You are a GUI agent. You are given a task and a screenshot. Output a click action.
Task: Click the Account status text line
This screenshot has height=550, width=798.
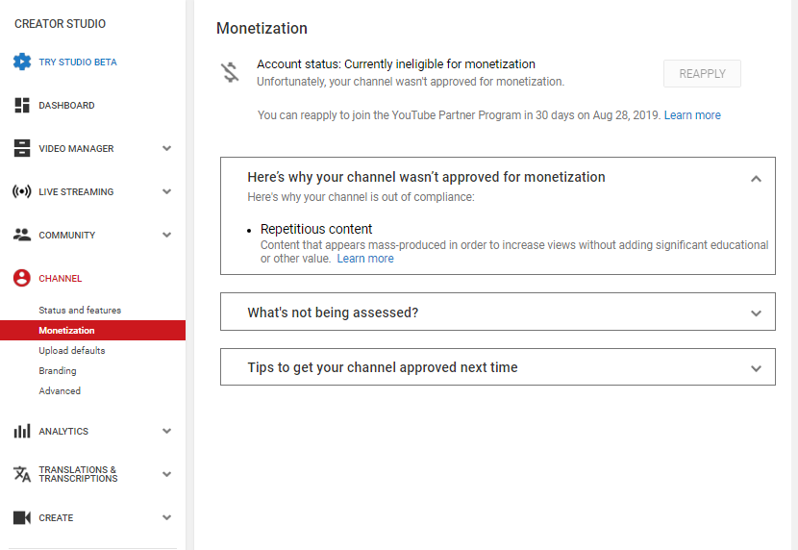(x=396, y=64)
